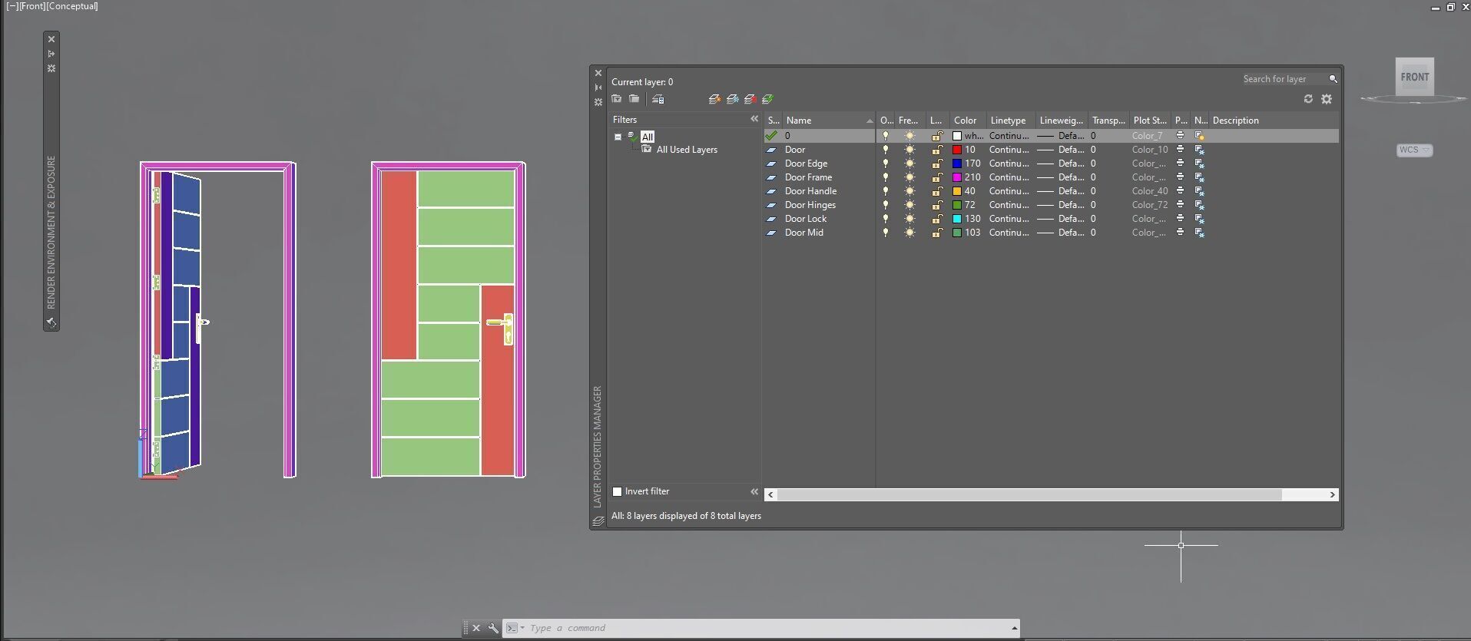Click the FRONT face of ViewCube
The image size is (1471, 641).
1415,77
